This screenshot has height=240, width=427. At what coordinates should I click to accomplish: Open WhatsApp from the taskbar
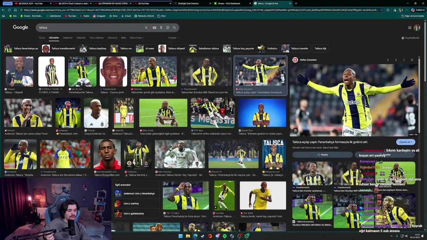click(x=247, y=236)
